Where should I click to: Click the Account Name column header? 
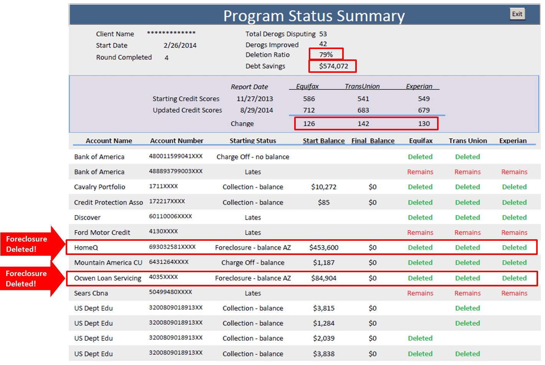(x=108, y=141)
